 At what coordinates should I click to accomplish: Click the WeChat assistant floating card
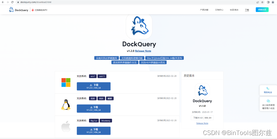268,104
